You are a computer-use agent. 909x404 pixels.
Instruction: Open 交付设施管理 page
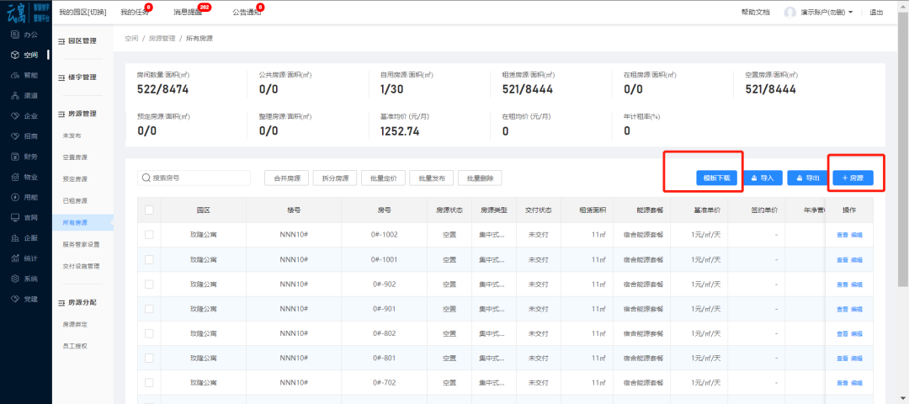click(x=81, y=266)
